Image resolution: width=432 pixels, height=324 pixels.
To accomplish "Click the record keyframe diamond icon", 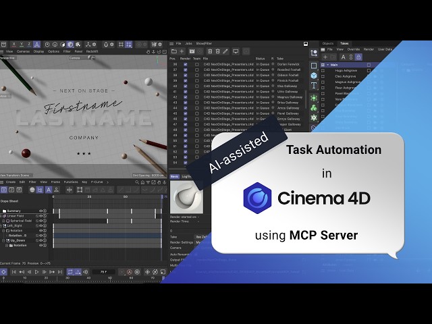I will click(3, 272).
